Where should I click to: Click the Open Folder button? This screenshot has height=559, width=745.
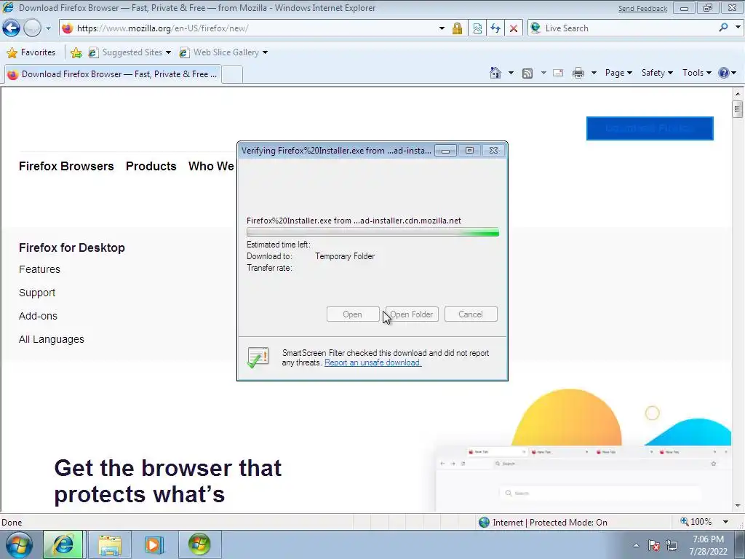point(412,314)
